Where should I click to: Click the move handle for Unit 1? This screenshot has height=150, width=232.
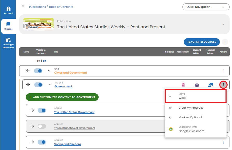pyautogui.click(x=28, y=71)
